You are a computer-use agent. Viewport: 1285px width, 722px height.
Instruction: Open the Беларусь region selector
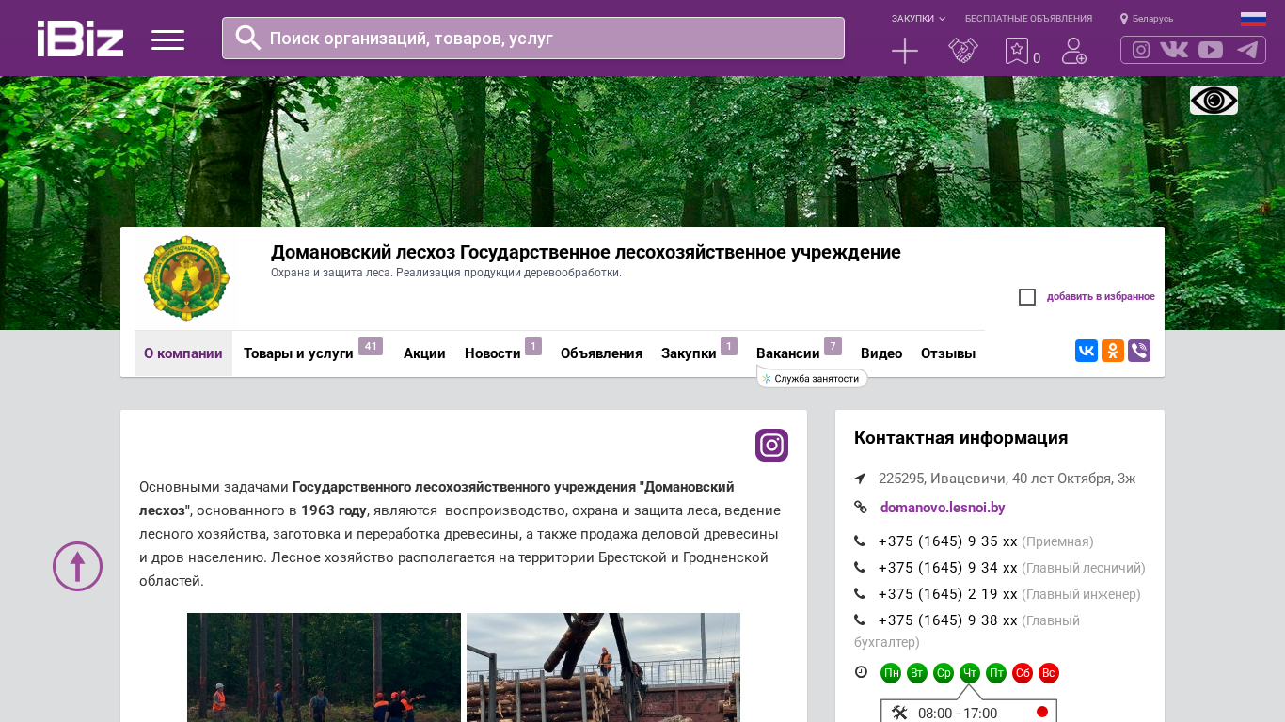1147,19
